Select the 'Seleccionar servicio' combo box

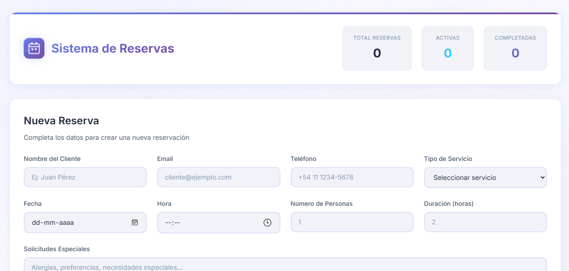[485, 177]
